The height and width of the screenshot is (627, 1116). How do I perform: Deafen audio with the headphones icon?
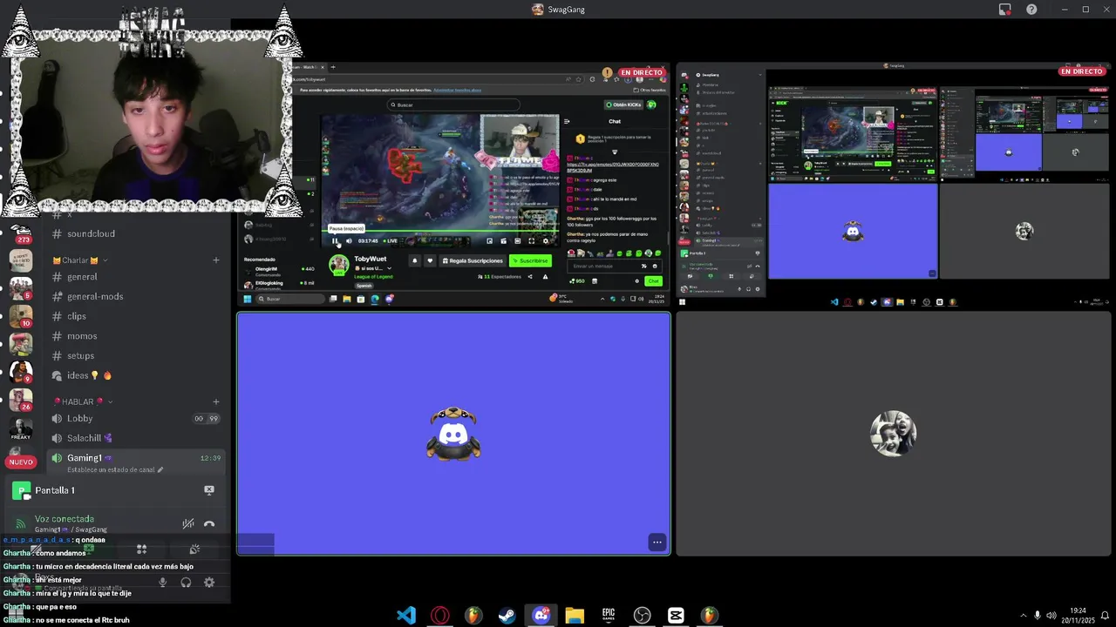pyautogui.click(x=186, y=583)
